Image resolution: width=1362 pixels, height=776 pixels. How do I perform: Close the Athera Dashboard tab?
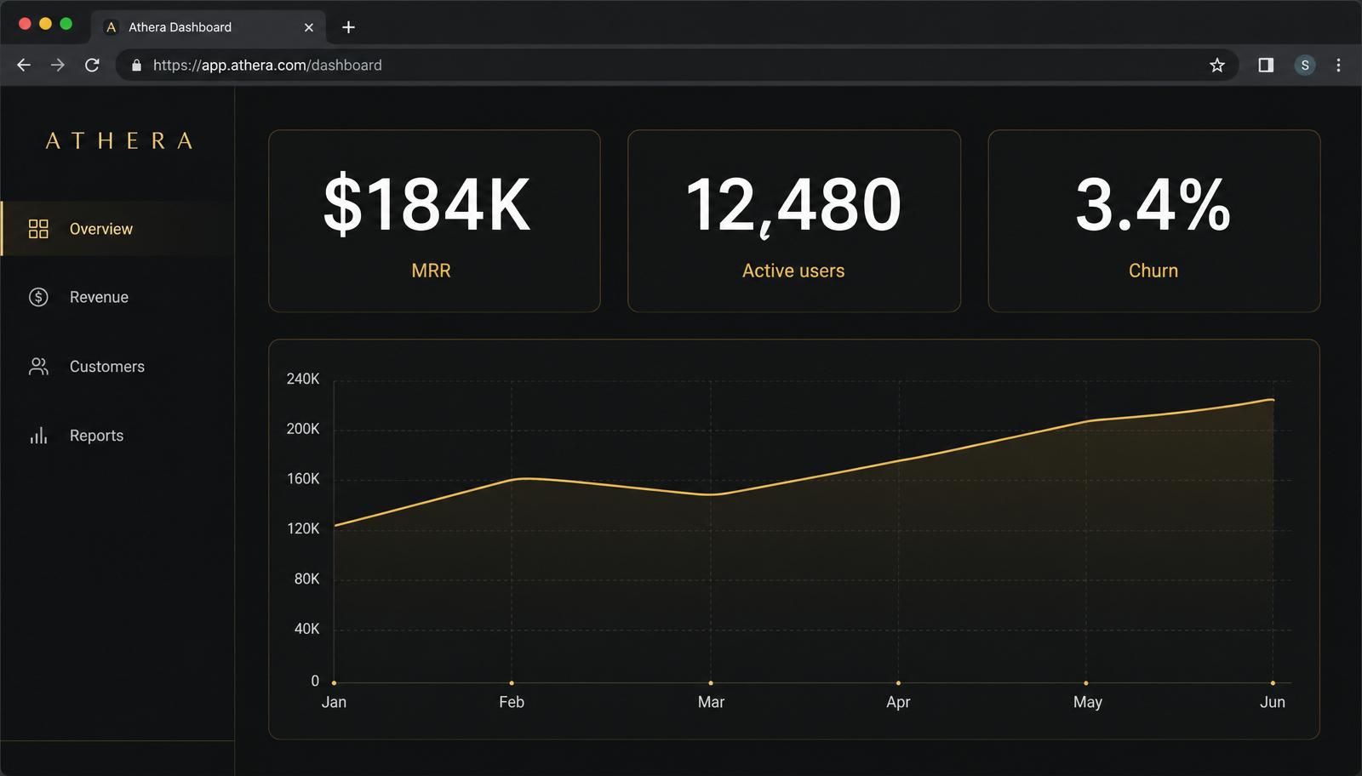309,27
